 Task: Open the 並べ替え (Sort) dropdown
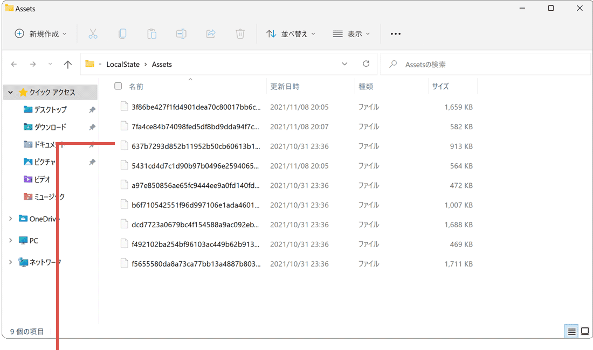[x=291, y=33]
